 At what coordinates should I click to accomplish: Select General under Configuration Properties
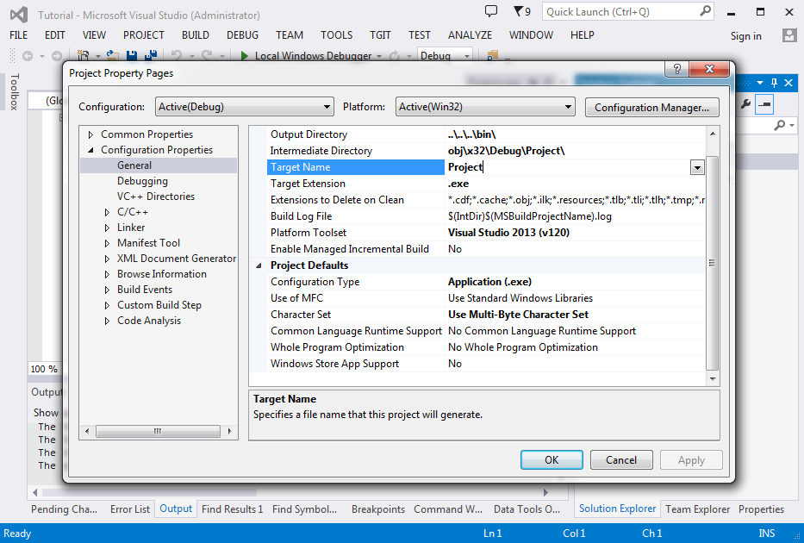point(134,165)
